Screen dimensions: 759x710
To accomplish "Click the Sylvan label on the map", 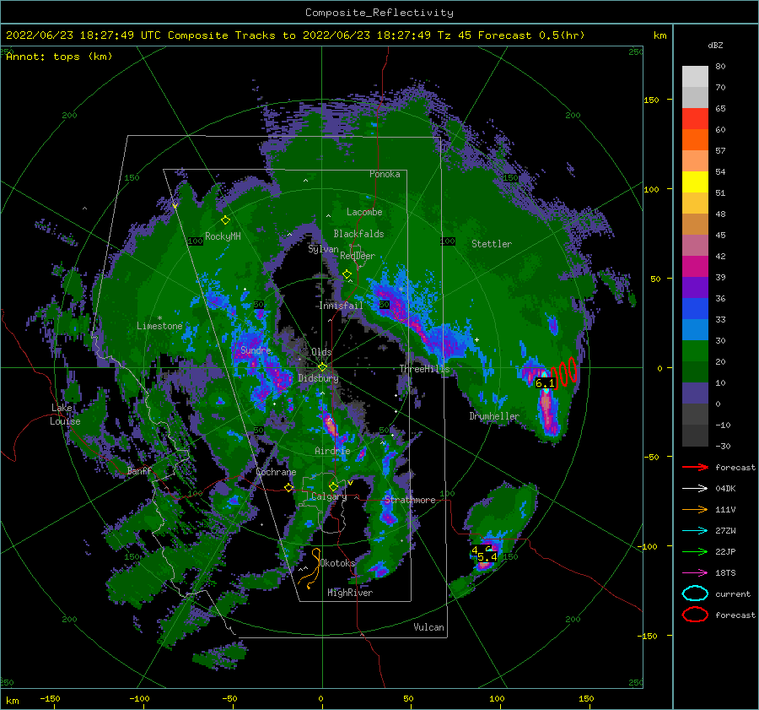I will [x=323, y=249].
